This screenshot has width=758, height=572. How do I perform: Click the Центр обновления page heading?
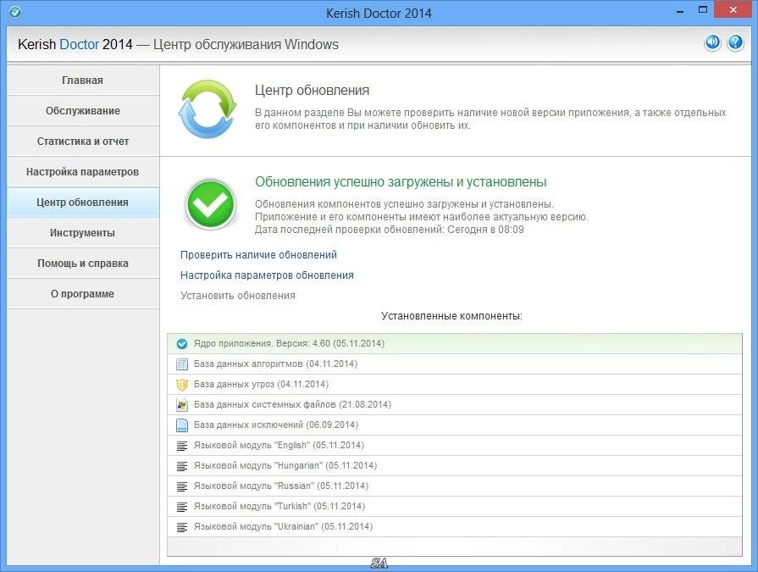click(x=312, y=91)
